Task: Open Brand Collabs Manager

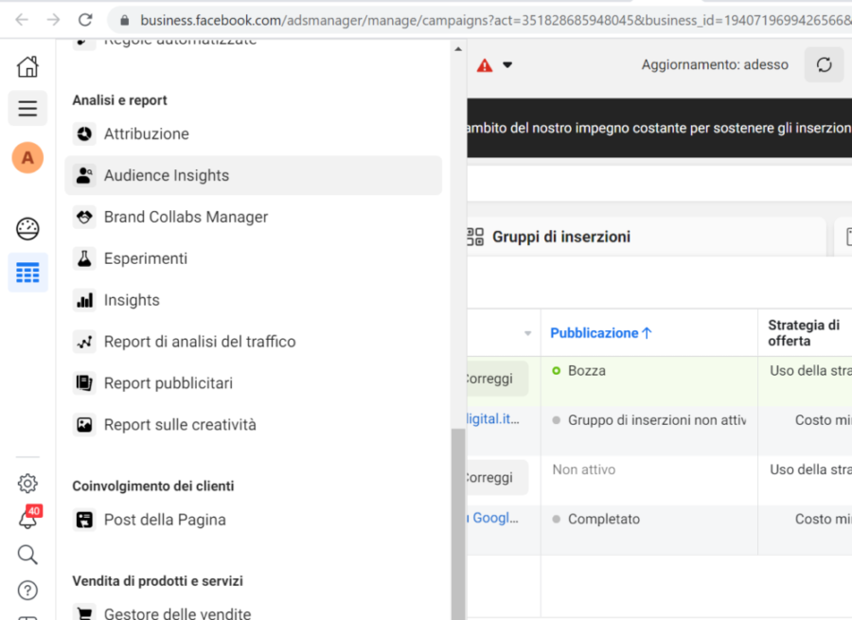Action: pyautogui.click(x=253, y=217)
